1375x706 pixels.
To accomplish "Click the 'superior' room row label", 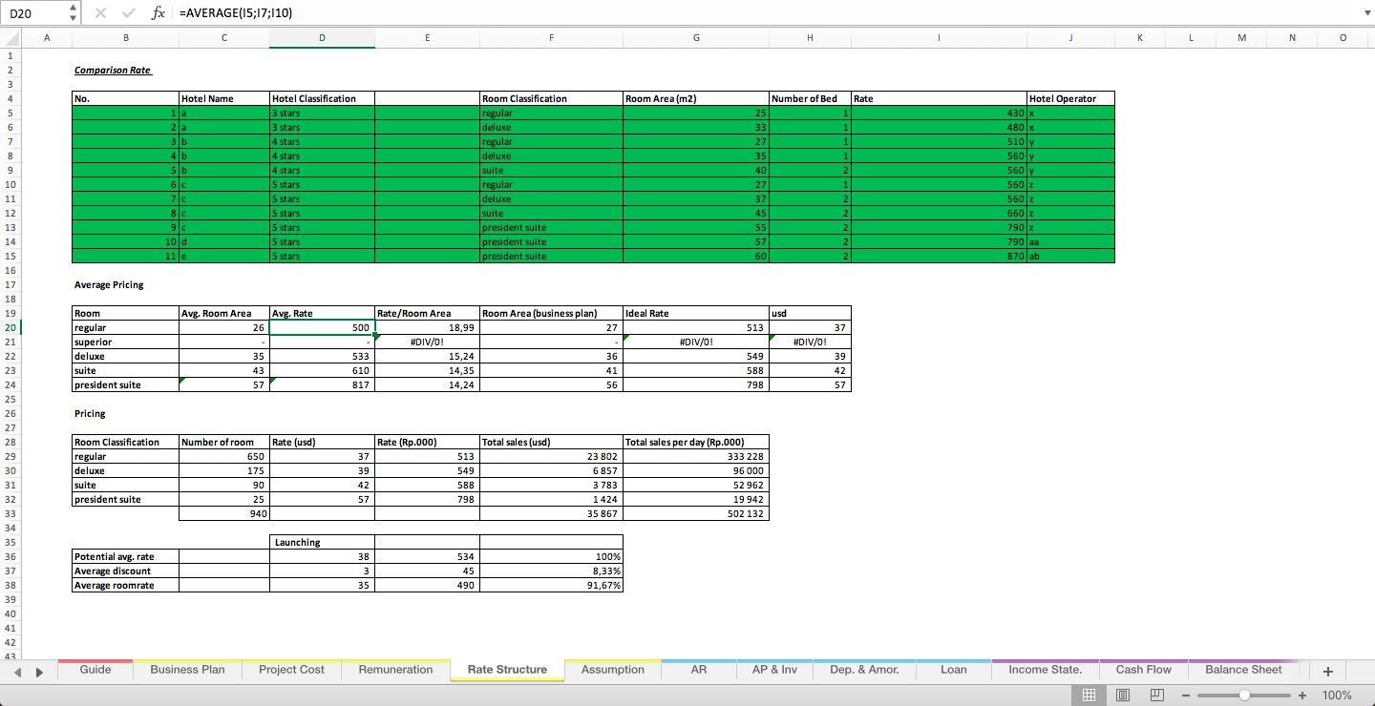I will [x=126, y=342].
